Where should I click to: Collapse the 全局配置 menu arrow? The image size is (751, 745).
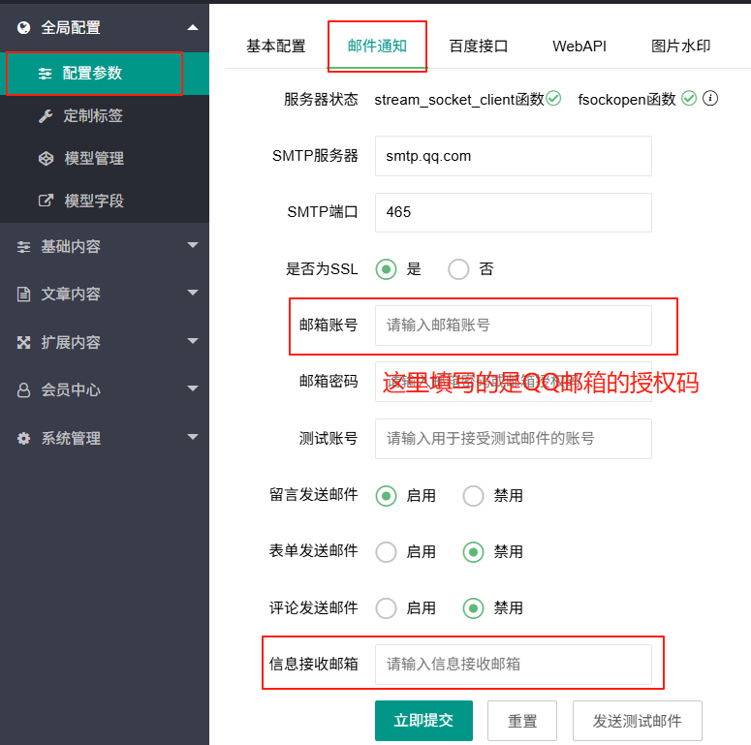click(x=193, y=28)
